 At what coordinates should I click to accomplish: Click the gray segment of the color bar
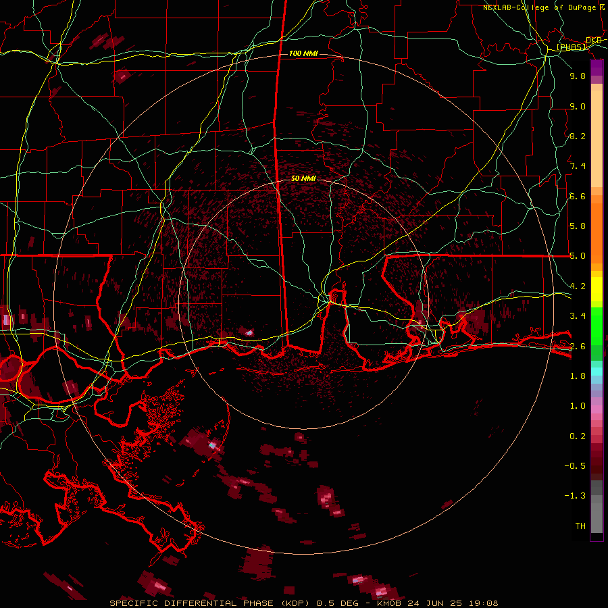597,506
